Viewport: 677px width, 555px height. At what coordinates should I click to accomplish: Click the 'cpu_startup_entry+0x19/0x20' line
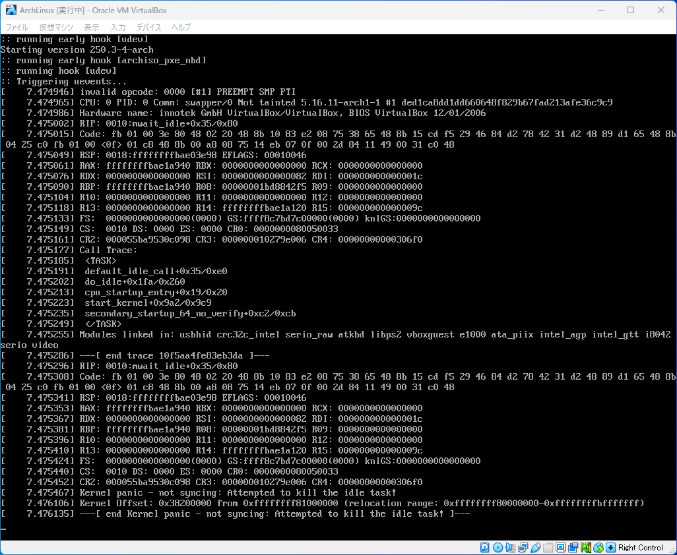114,293
